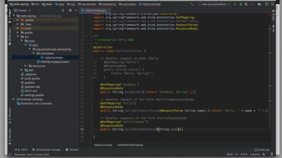Image resolution: width=282 pixels, height=158 pixels.
Task: Expand the .gradle folder
Action: [x=18, y=20]
